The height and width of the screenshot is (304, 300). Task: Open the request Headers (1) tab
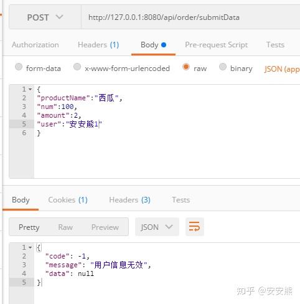[x=98, y=45]
